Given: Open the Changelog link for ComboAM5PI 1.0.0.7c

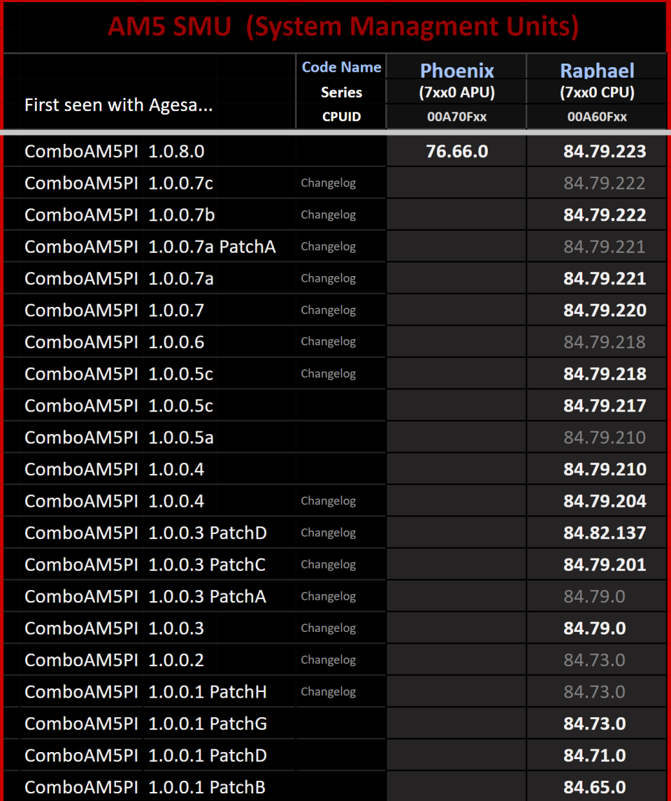Looking at the screenshot, I should click(328, 183).
